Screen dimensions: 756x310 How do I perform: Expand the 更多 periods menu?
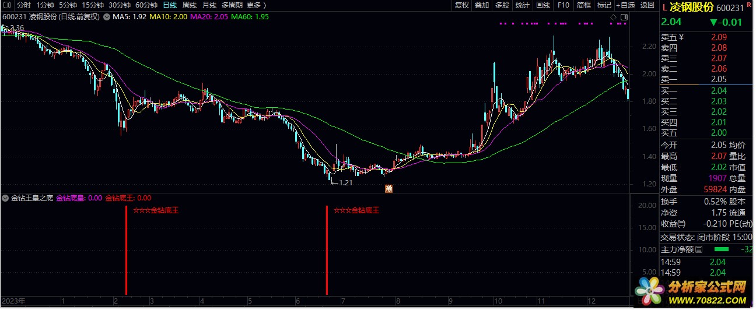coord(257,5)
